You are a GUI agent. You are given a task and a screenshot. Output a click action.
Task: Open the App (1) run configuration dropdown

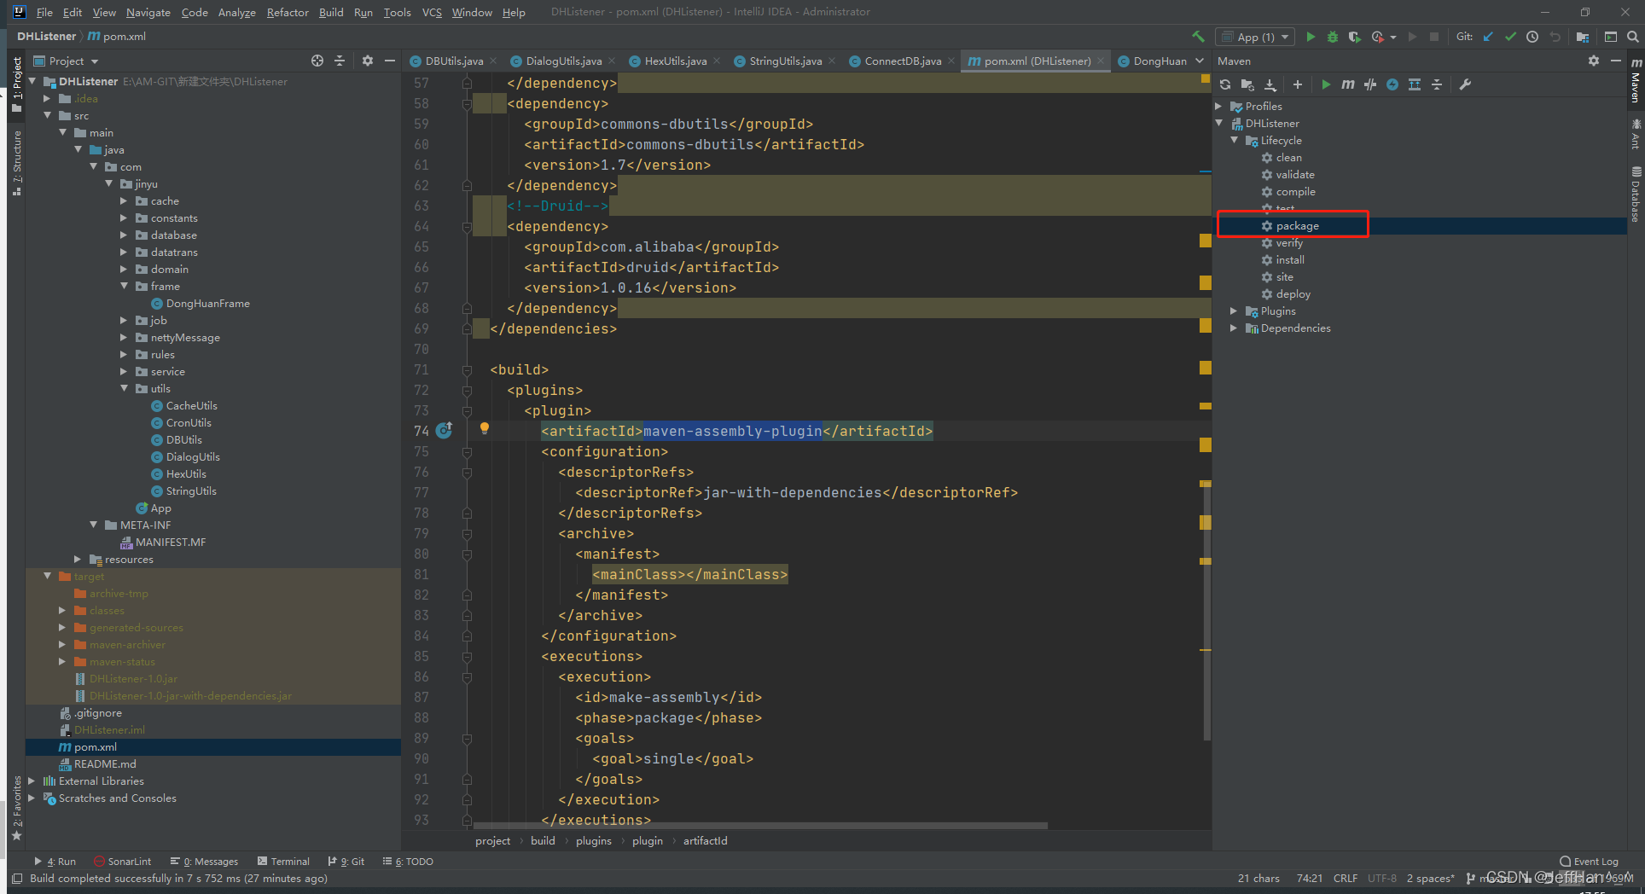click(x=1255, y=37)
